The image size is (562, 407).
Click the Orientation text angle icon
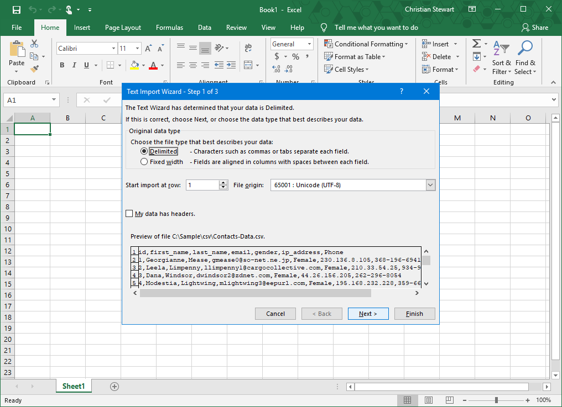click(x=220, y=48)
